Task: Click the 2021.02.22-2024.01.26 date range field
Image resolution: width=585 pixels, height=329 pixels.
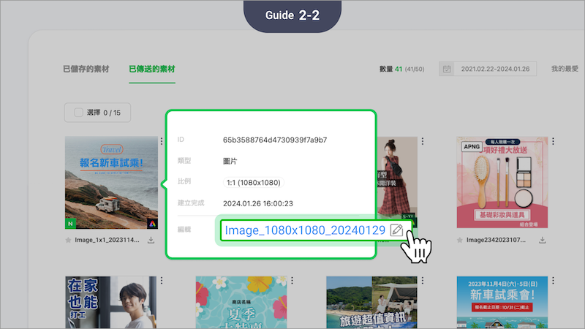Action: coord(496,69)
